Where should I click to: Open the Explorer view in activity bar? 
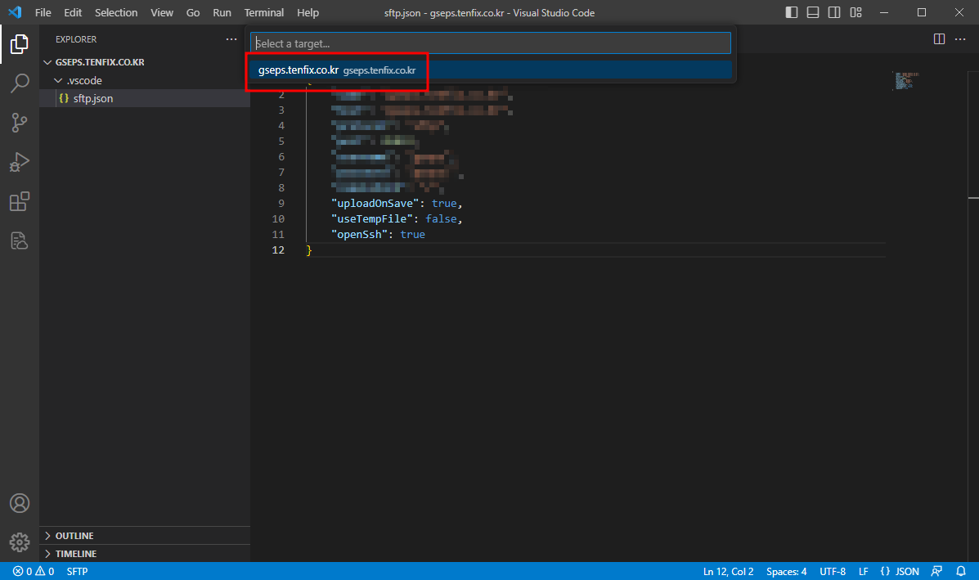click(x=20, y=43)
